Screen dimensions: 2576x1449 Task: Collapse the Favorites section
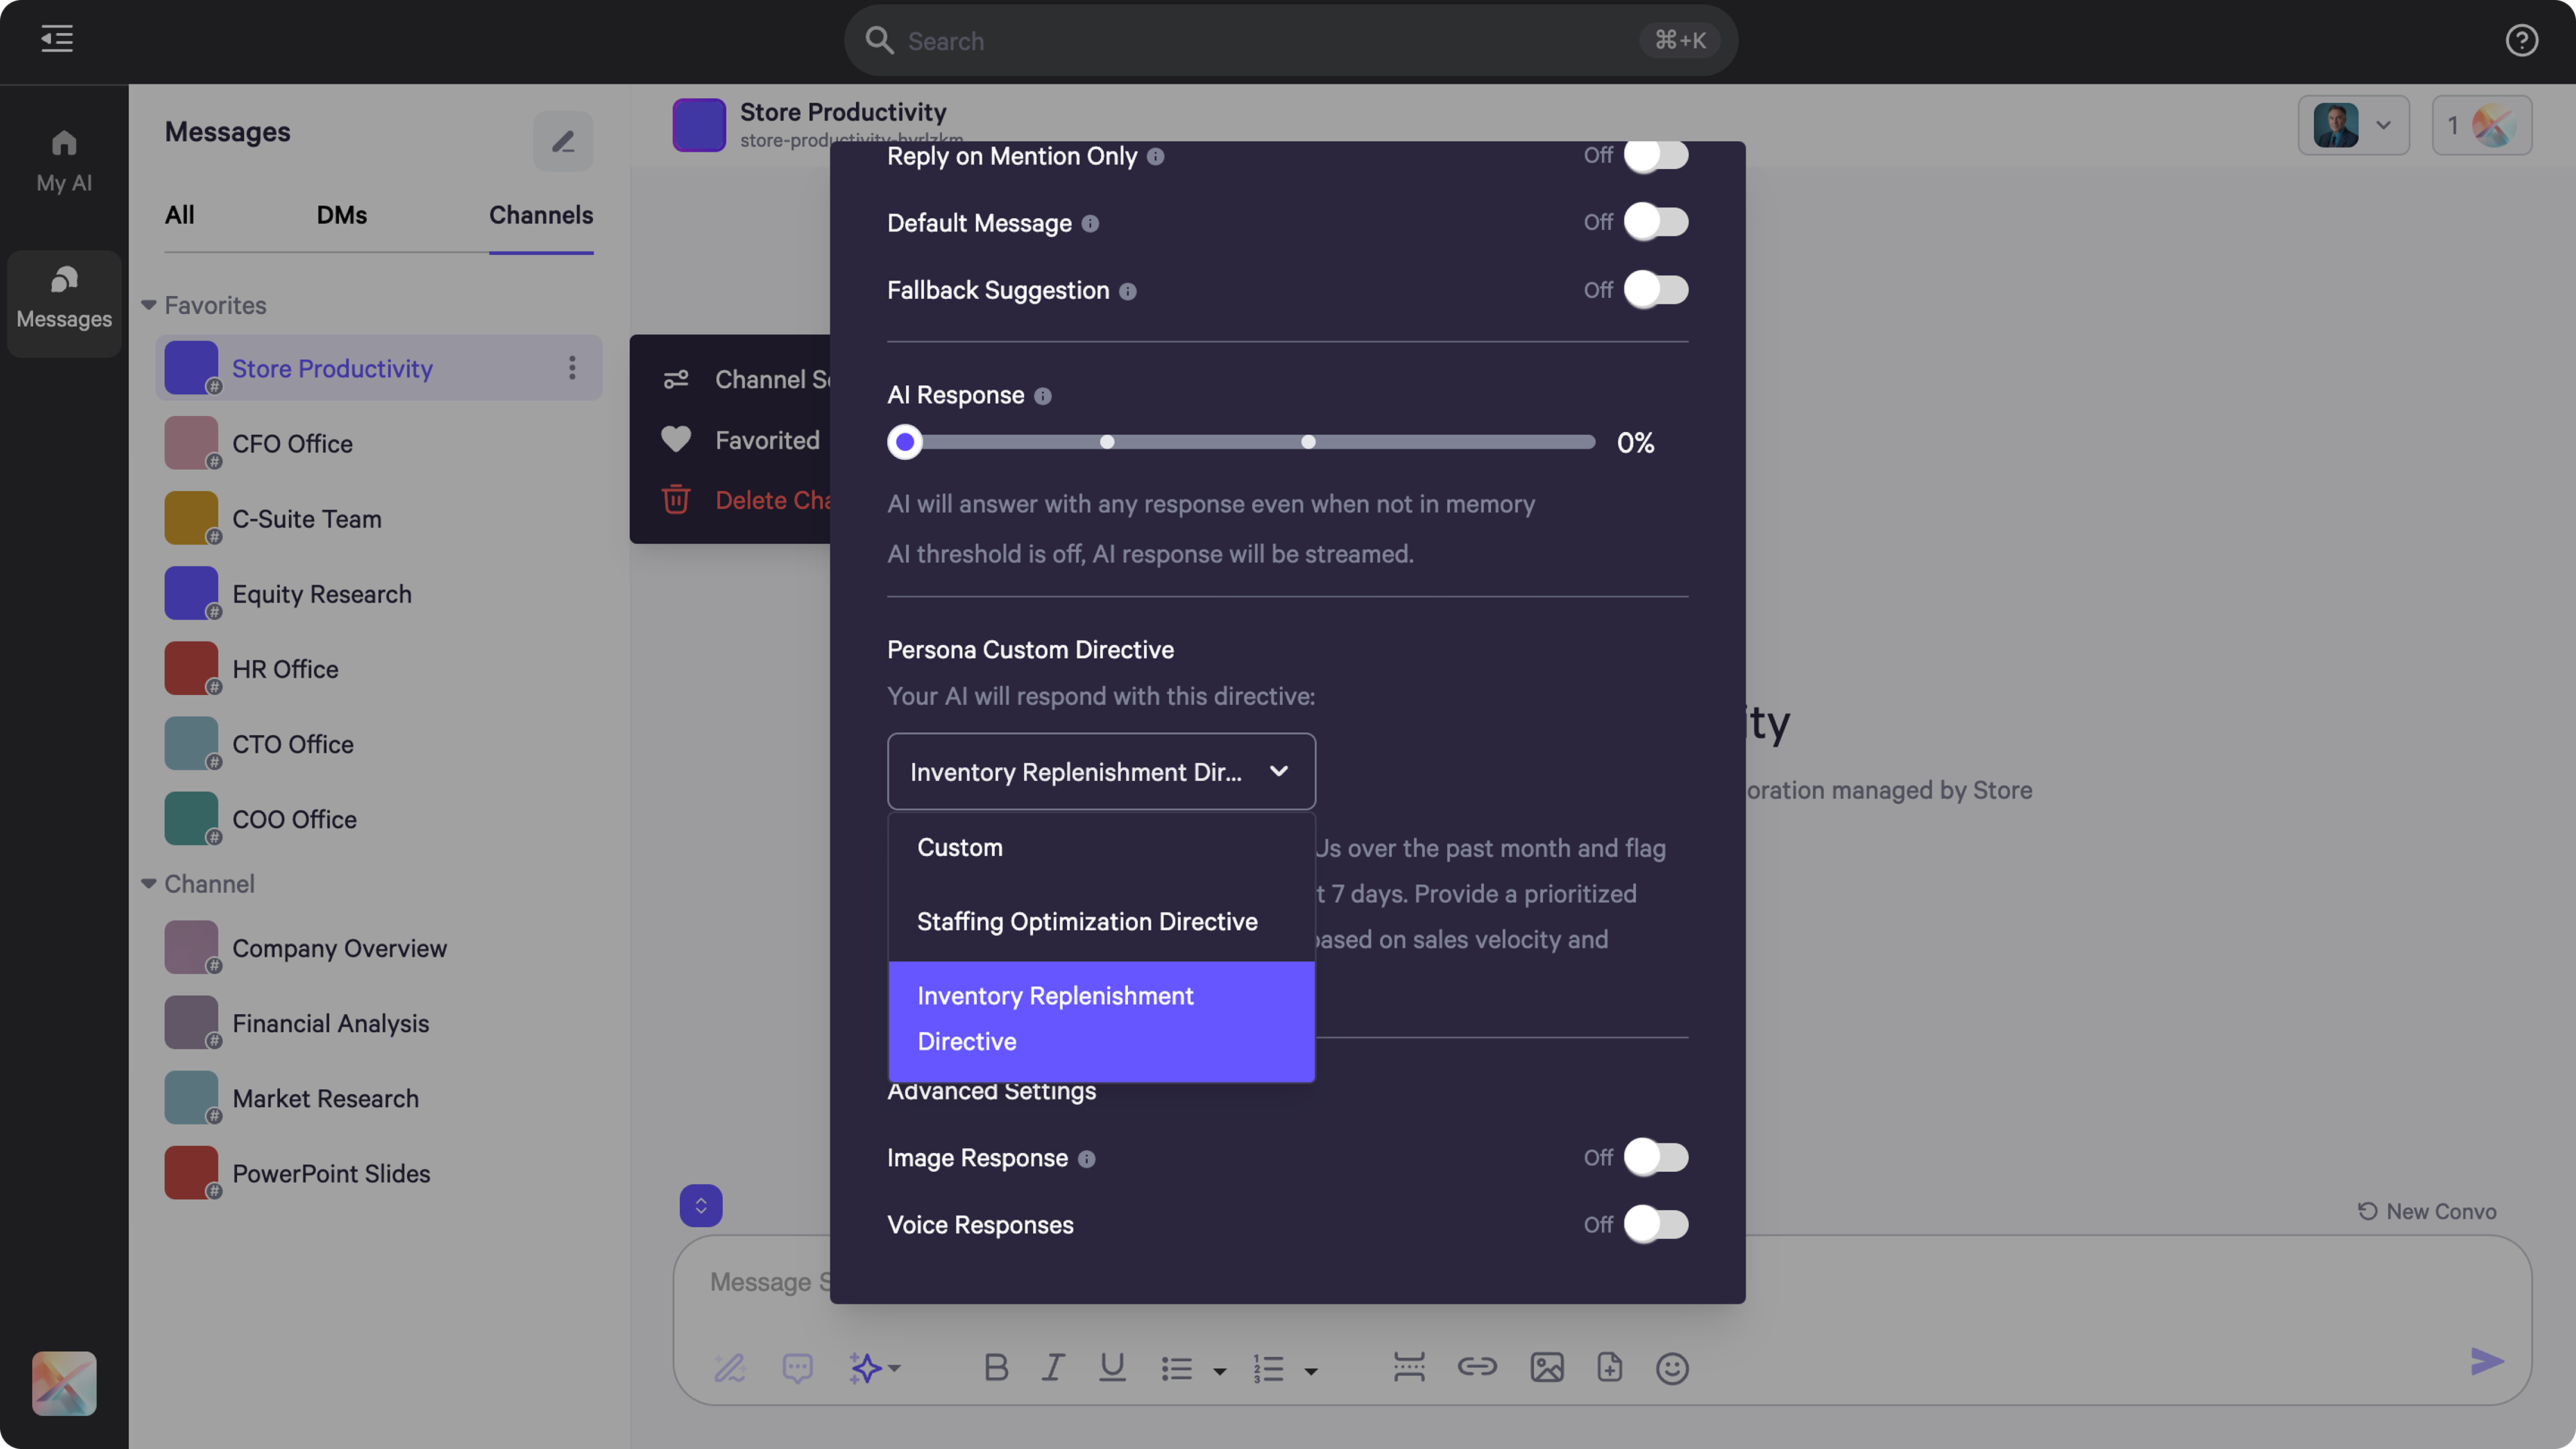[x=149, y=305]
